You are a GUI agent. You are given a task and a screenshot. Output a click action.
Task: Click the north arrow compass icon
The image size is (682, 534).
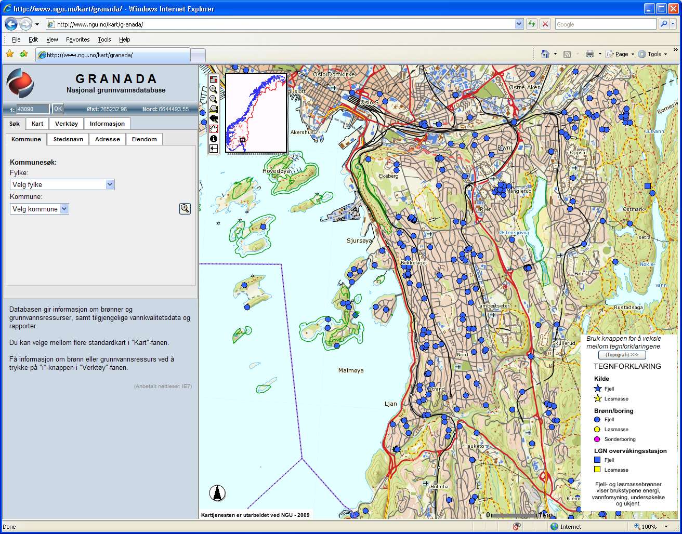click(x=217, y=493)
